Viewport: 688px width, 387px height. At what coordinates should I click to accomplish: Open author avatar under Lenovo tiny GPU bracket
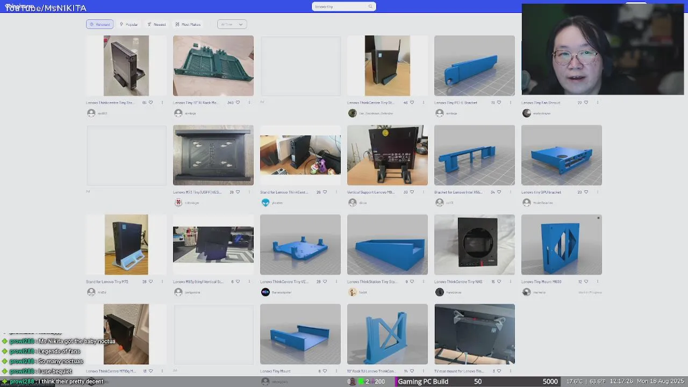pos(527,203)
